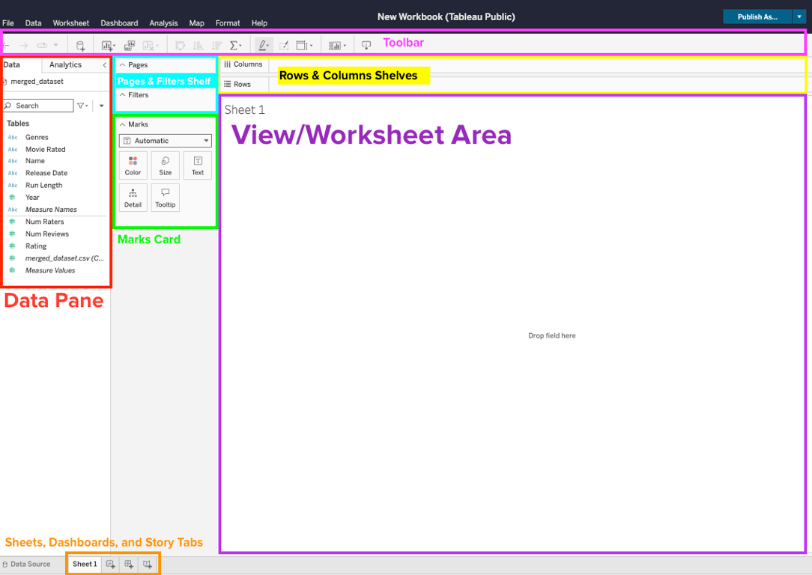Collapse the Data pane with chevron

pyautogui.click(x=105, y=64)
